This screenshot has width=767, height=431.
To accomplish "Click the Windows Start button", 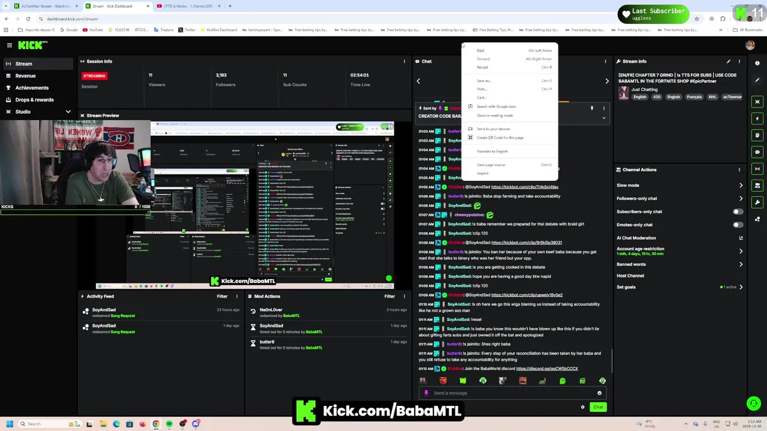I will [x=10, y=424].
